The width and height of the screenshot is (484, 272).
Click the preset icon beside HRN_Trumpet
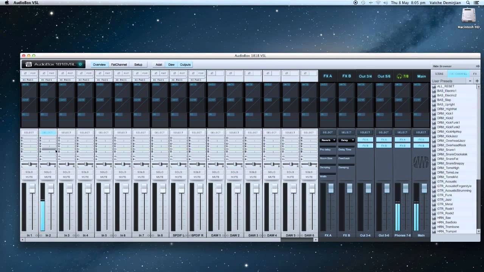tap(434, 232)
